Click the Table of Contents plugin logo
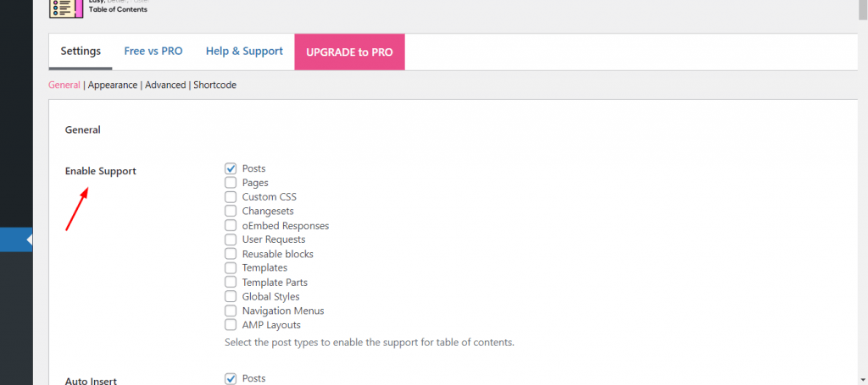This screenshot has height=385, width=868. tap(66, 8)
